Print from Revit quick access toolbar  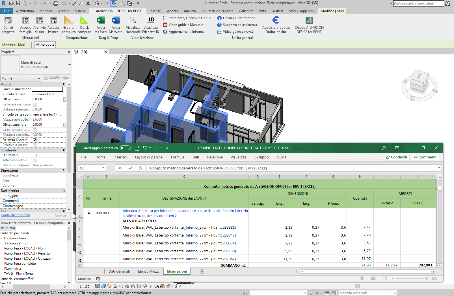56,3
